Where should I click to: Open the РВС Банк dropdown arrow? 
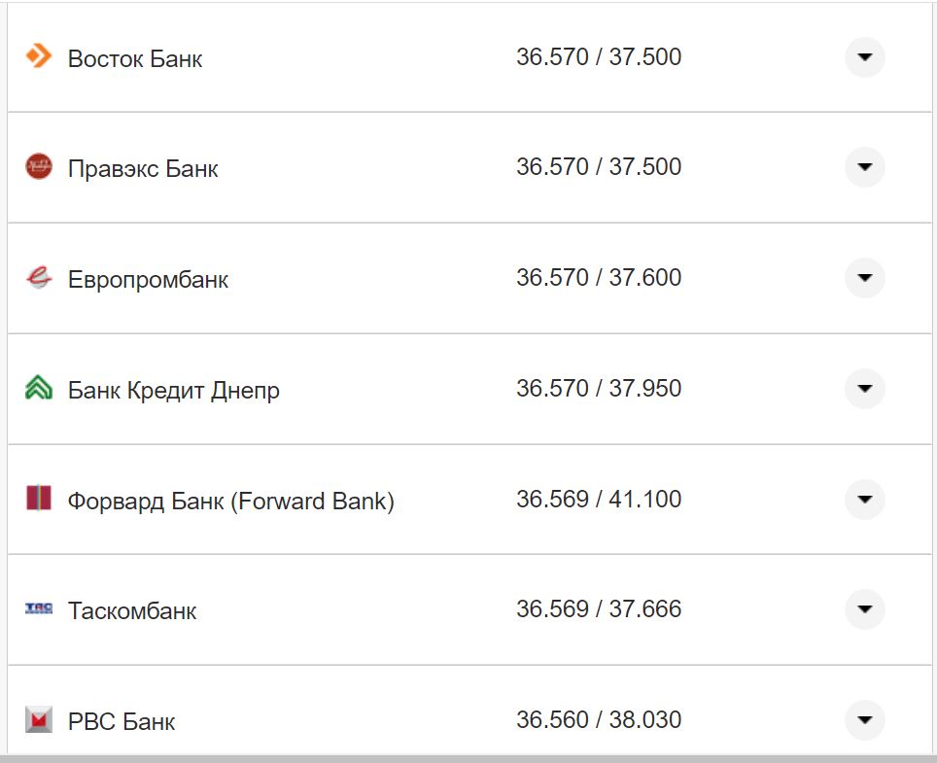point(864,720)
